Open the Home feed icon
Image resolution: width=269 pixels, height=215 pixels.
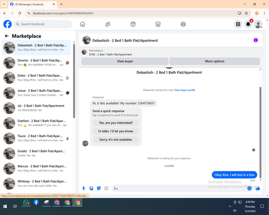82,24
